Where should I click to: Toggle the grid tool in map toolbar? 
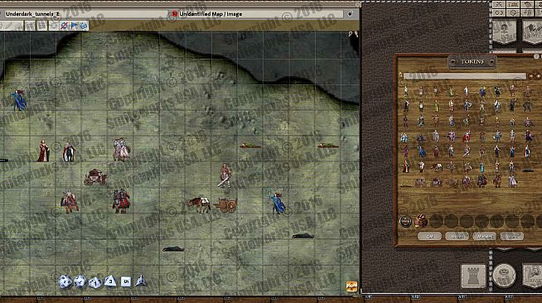[41, 26]
